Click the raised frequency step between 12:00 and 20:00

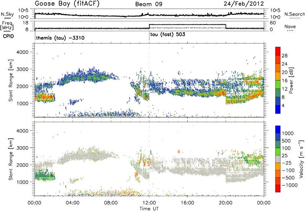[x=187, y=24]
